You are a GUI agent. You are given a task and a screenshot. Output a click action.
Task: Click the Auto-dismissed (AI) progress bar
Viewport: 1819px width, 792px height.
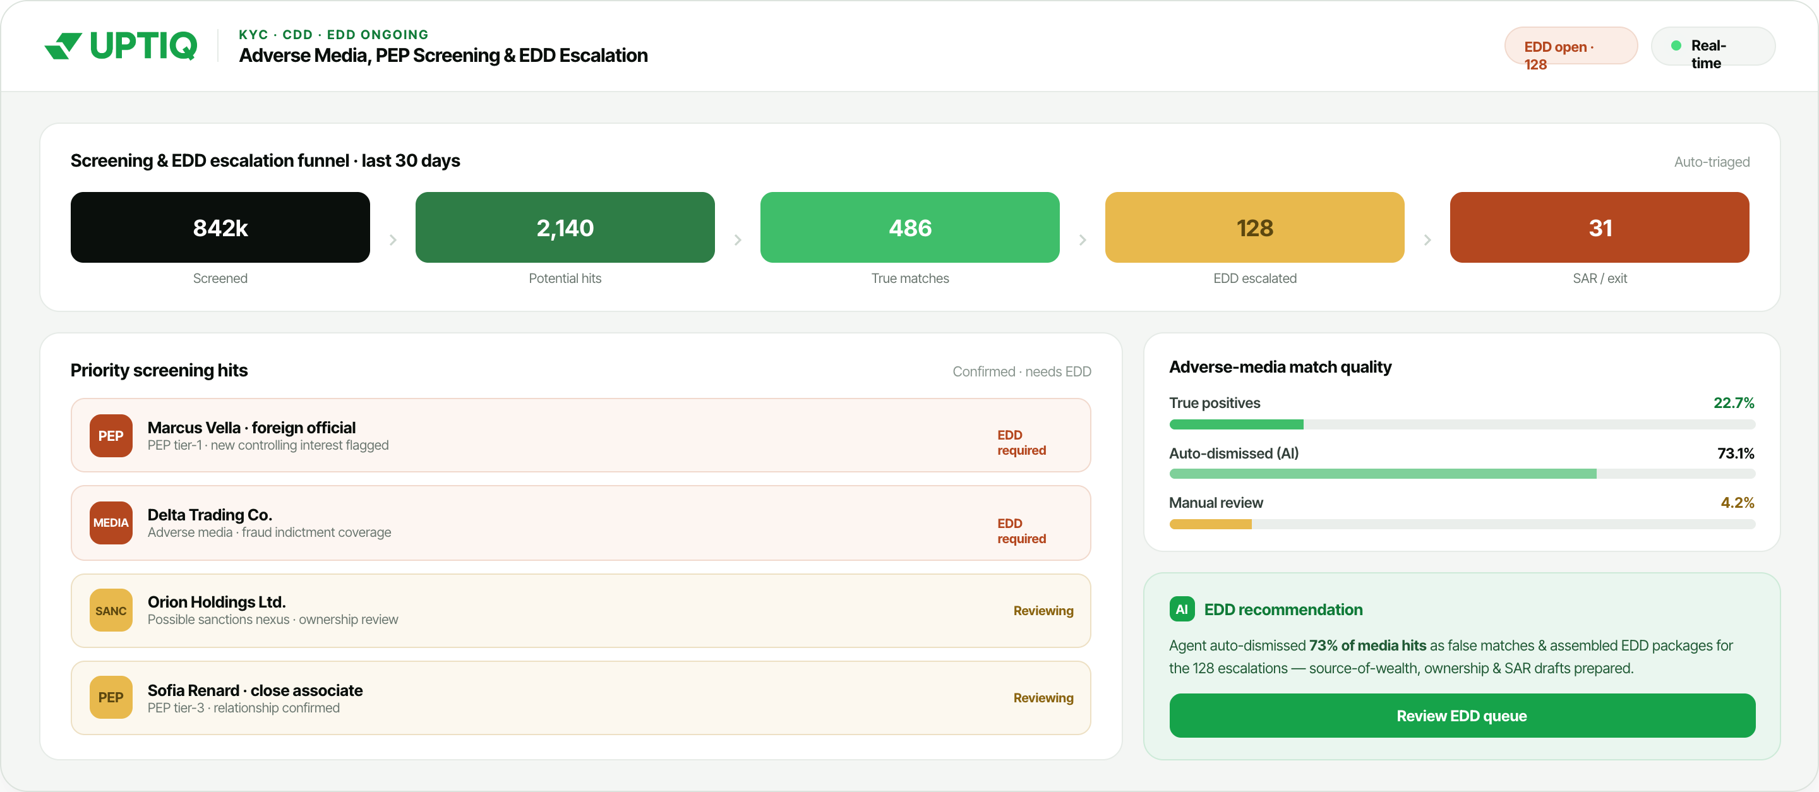(1462, 474)
